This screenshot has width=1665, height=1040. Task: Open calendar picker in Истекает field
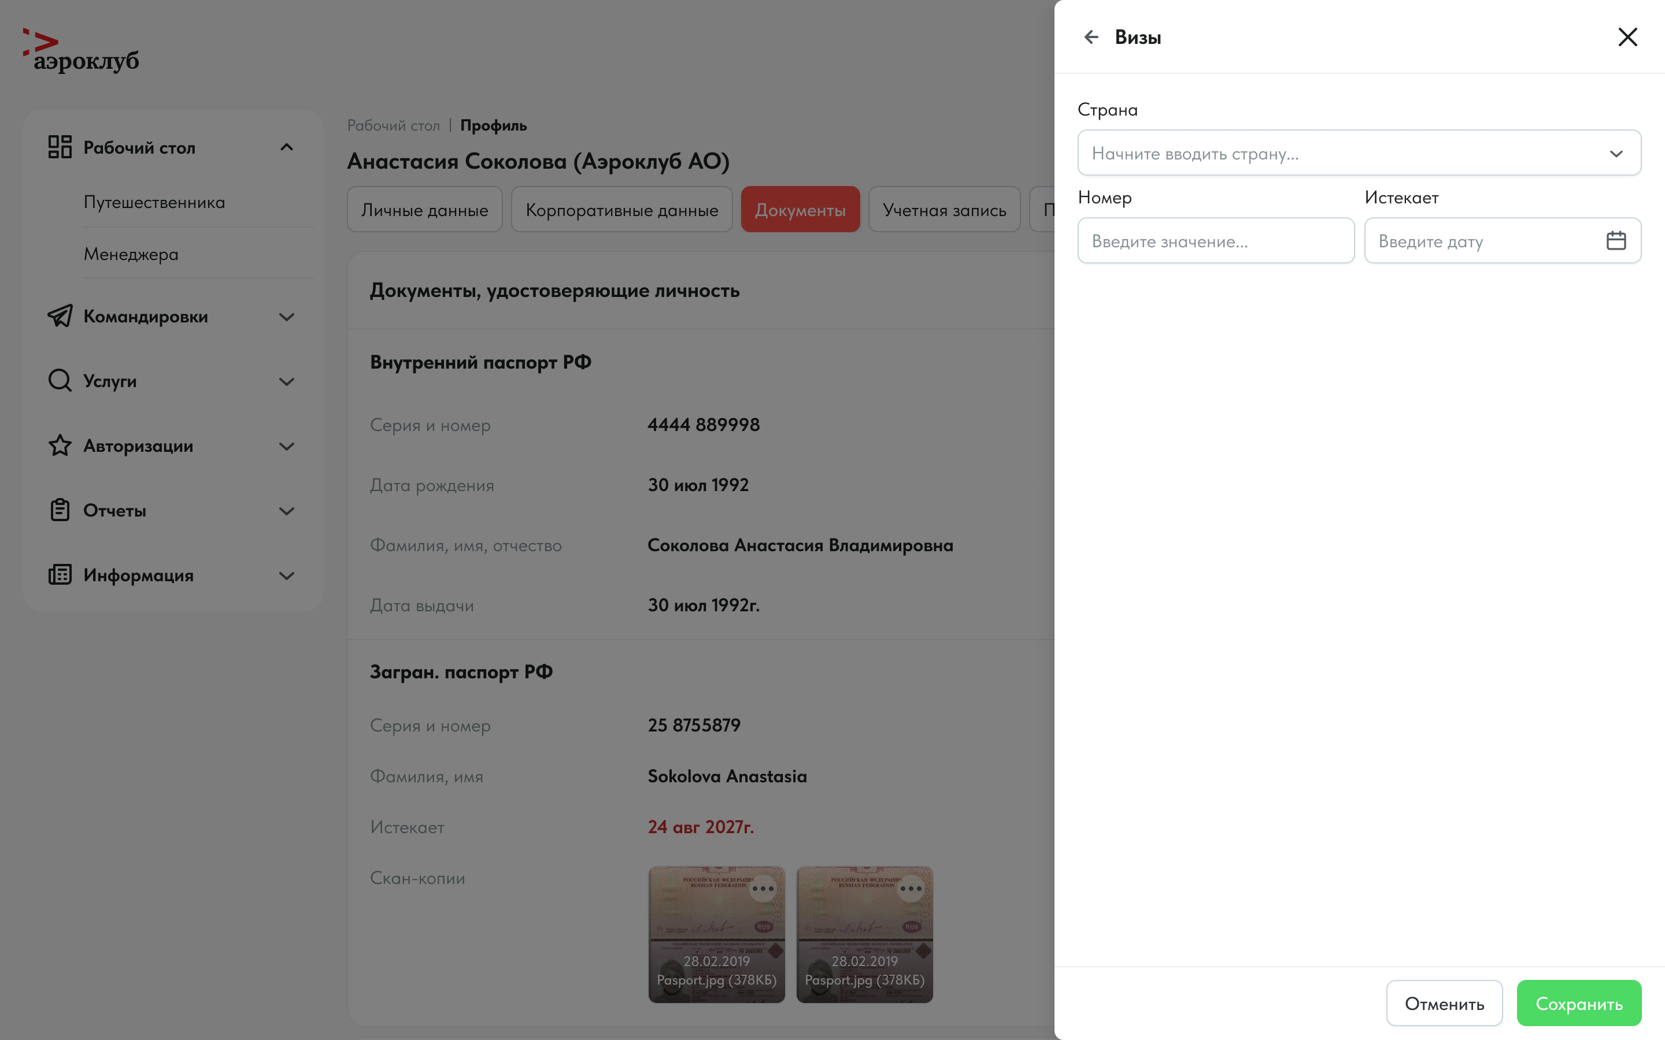1615,241
